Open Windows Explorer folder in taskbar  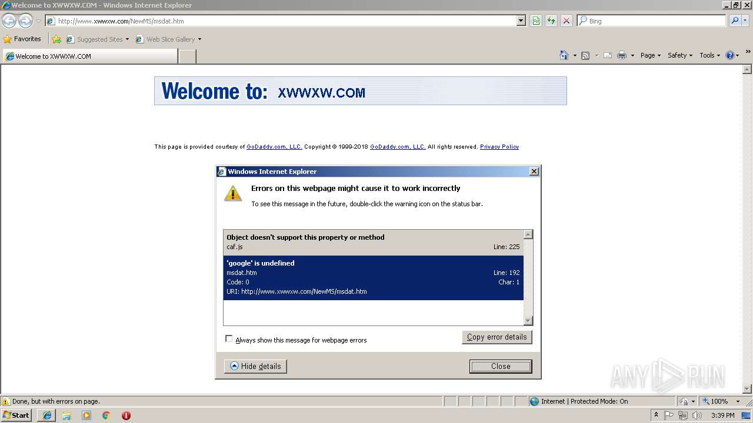click(x=66, y=415)
